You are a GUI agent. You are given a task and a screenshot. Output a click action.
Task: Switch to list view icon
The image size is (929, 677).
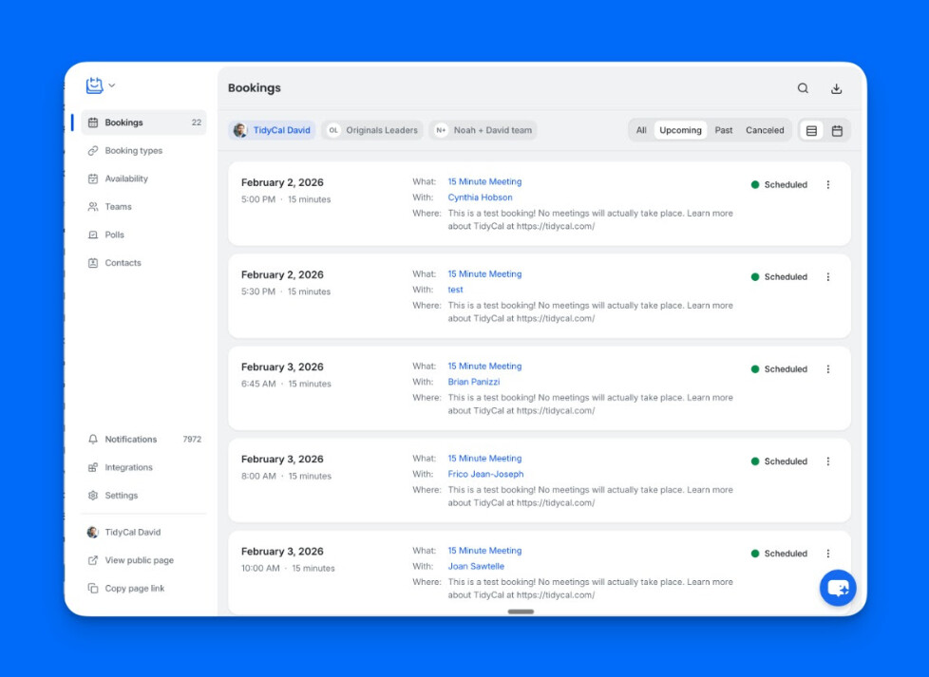[x=812, y=130]
